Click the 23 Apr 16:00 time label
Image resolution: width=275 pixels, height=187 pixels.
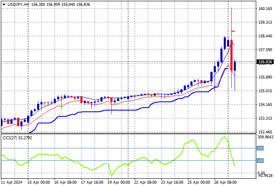[172, 182]
